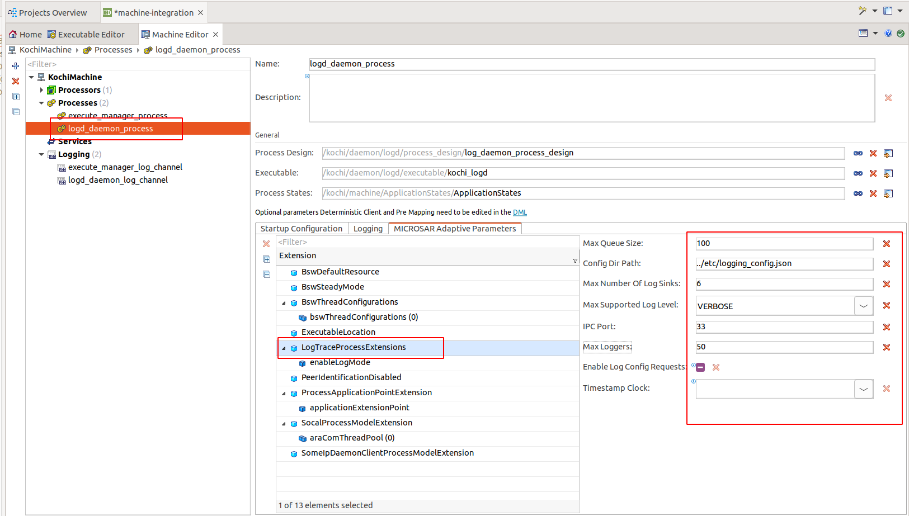Clear the Description field with red X
Image resolution: width=909 pixels, height=516 pixels.
point(888,98)
